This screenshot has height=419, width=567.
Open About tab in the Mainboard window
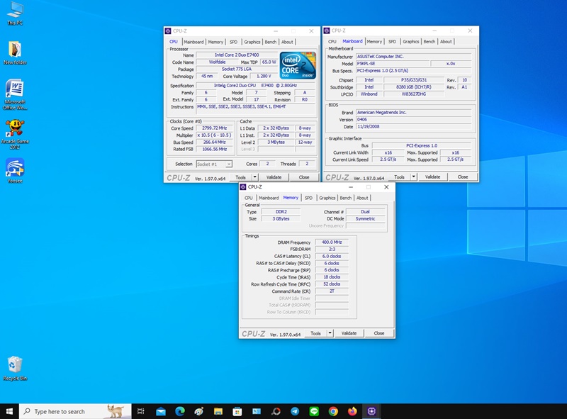point(446,42)
